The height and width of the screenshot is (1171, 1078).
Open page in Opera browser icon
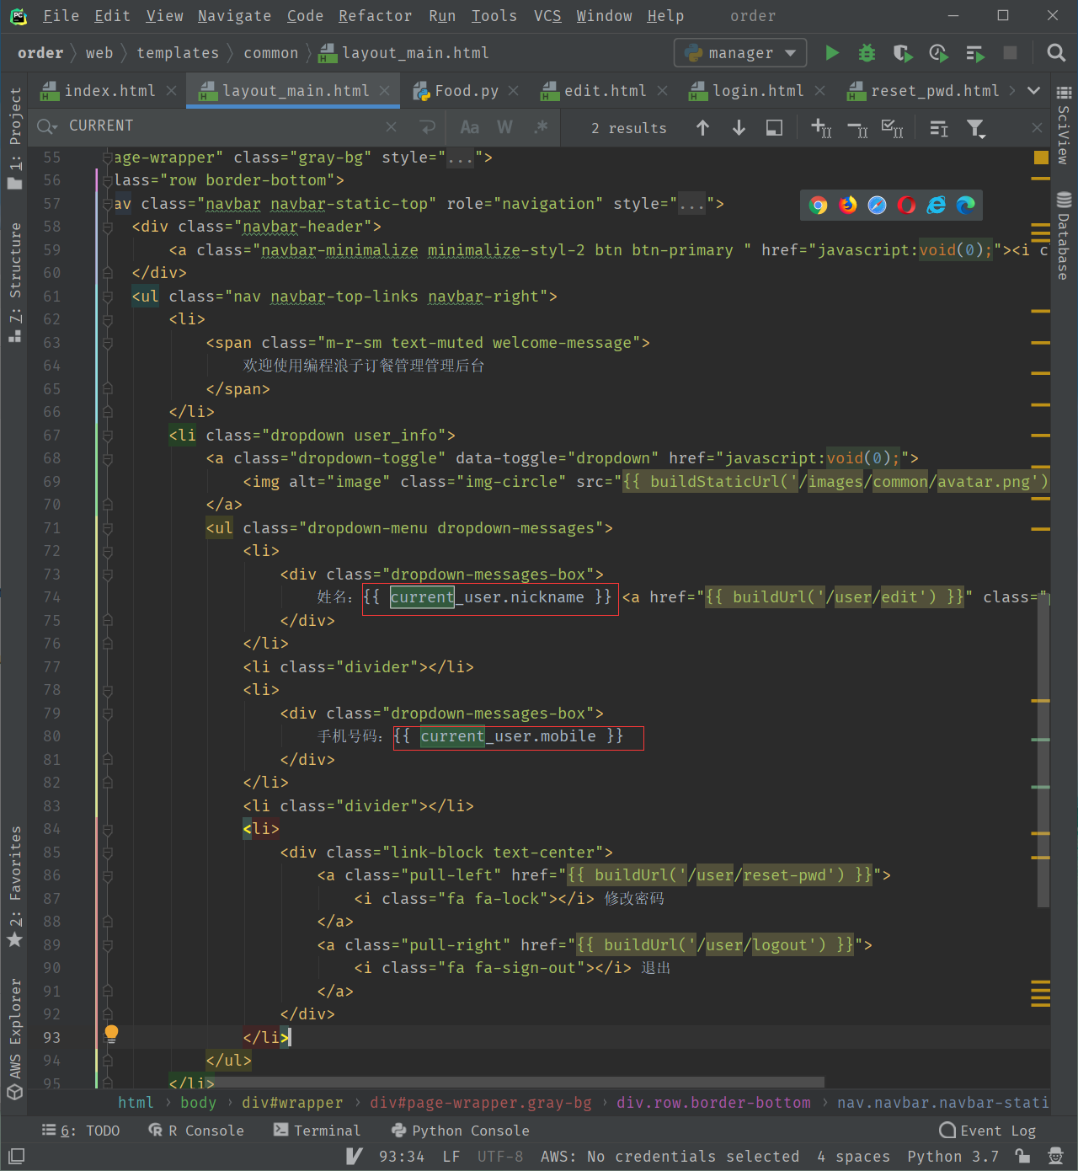[906, 206]
